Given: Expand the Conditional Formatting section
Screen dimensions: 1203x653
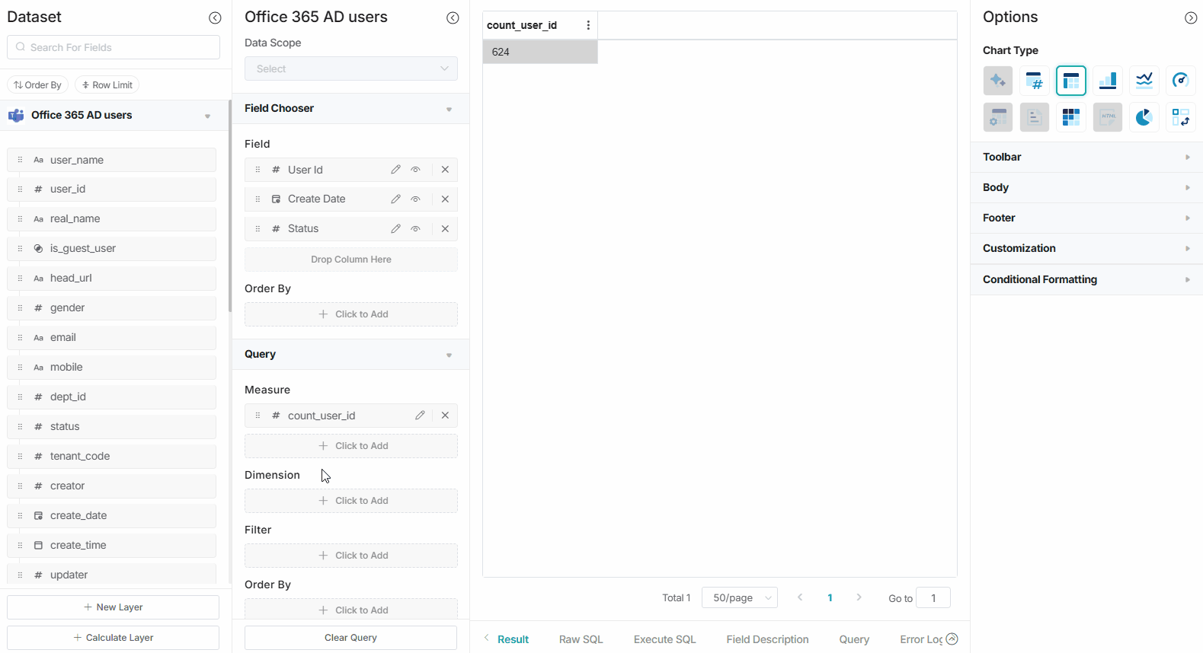Looking at the screenshot, I should click(1086, 279).
